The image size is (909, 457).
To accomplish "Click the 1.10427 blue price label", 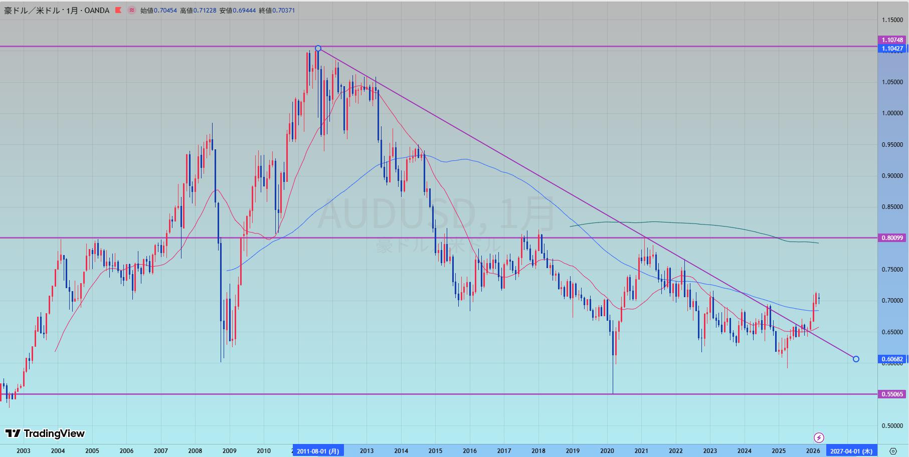I will [x=892, y=49].
